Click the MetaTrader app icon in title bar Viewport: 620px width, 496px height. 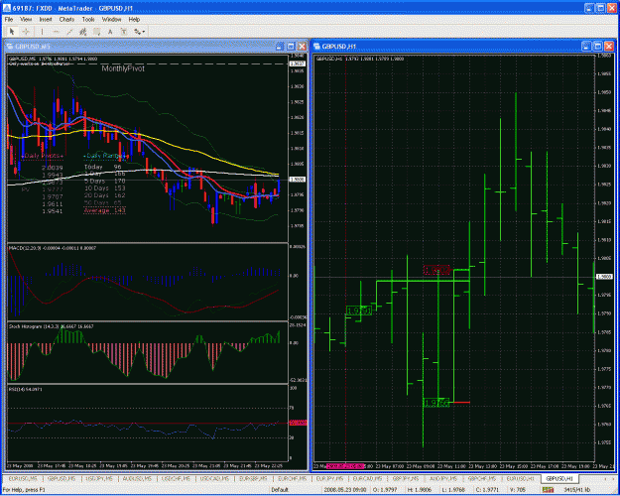pyautogui.click(x=6, y=8)
